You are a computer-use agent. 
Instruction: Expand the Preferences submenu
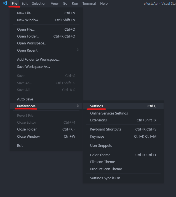point(46,106)
